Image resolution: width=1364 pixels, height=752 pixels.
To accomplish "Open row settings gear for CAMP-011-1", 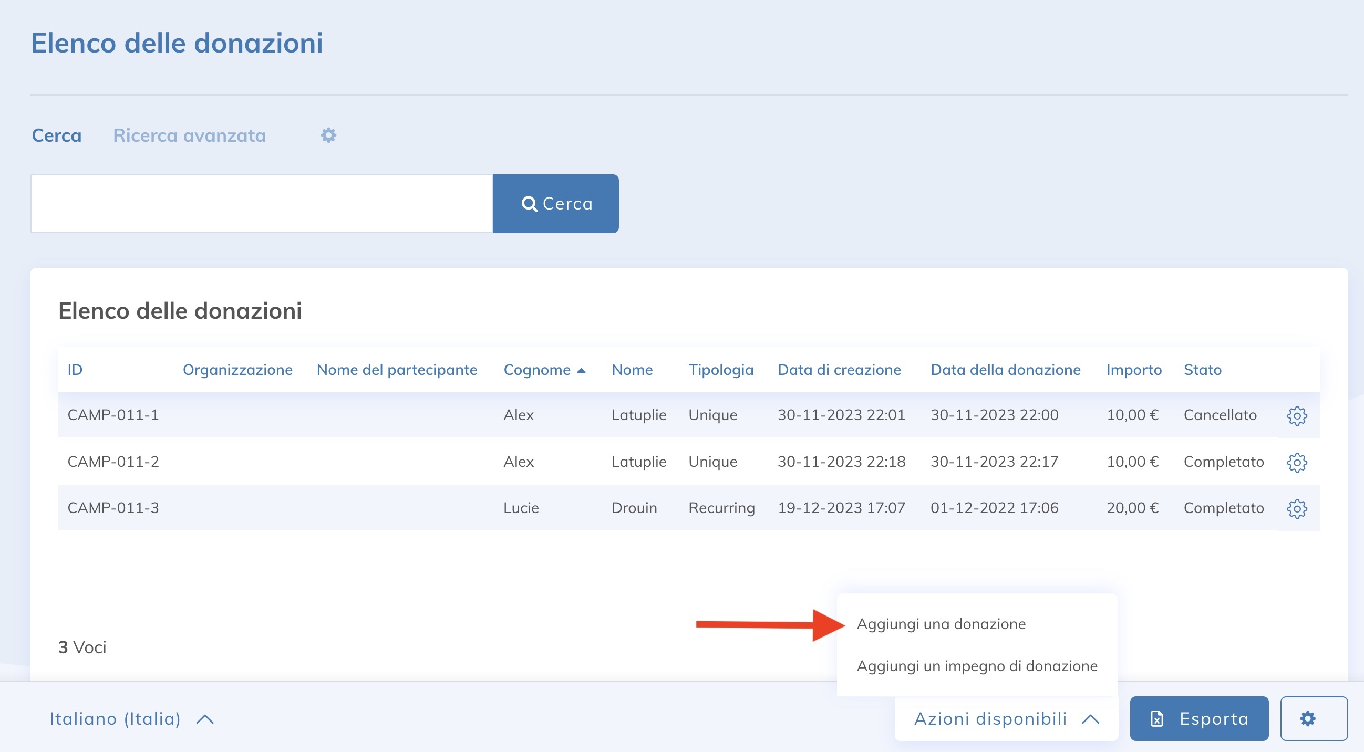I will coord(1296,415).
